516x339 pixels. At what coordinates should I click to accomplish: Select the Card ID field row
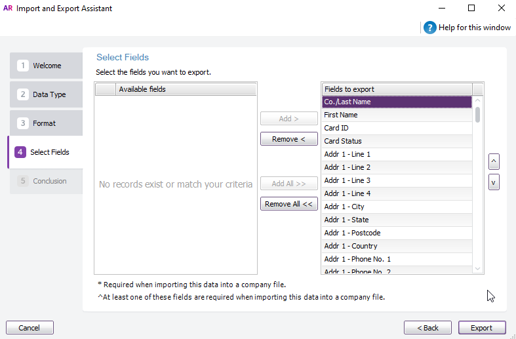397,128
